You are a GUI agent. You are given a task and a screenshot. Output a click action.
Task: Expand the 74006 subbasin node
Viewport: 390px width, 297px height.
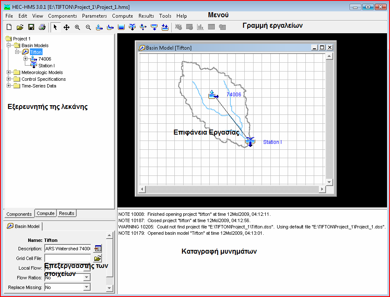pos(26,59)
